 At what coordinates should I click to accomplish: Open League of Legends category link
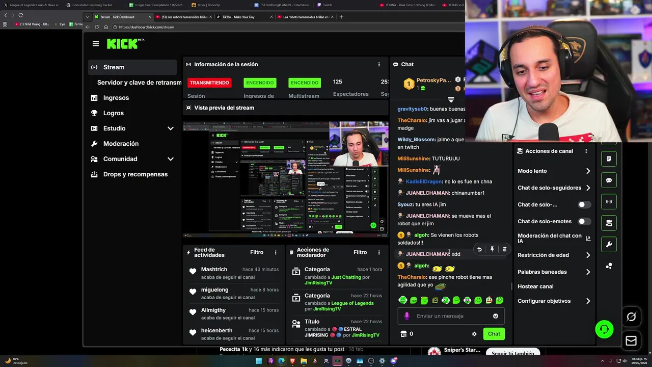352,303
